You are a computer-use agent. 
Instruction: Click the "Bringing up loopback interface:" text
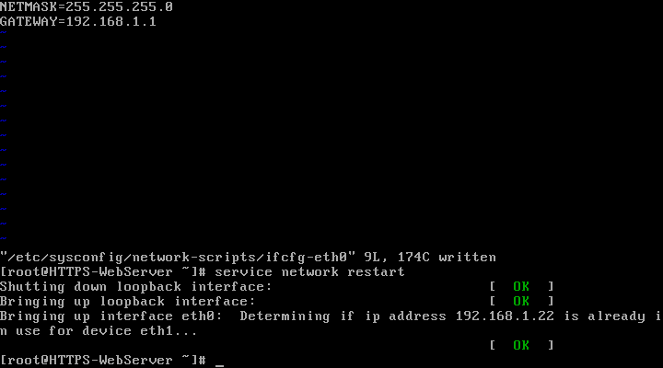(128, 301)
